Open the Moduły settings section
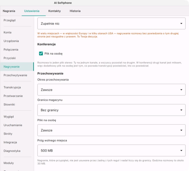This screenshot has height=171, width=189. (17, 163)
